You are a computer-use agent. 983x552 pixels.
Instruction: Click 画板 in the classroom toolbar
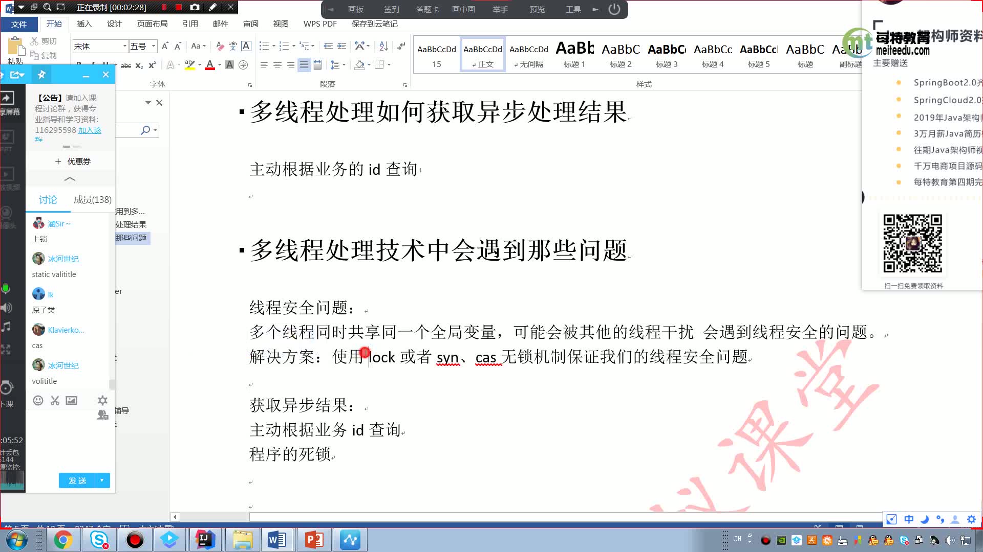click(x=356, y=9)
